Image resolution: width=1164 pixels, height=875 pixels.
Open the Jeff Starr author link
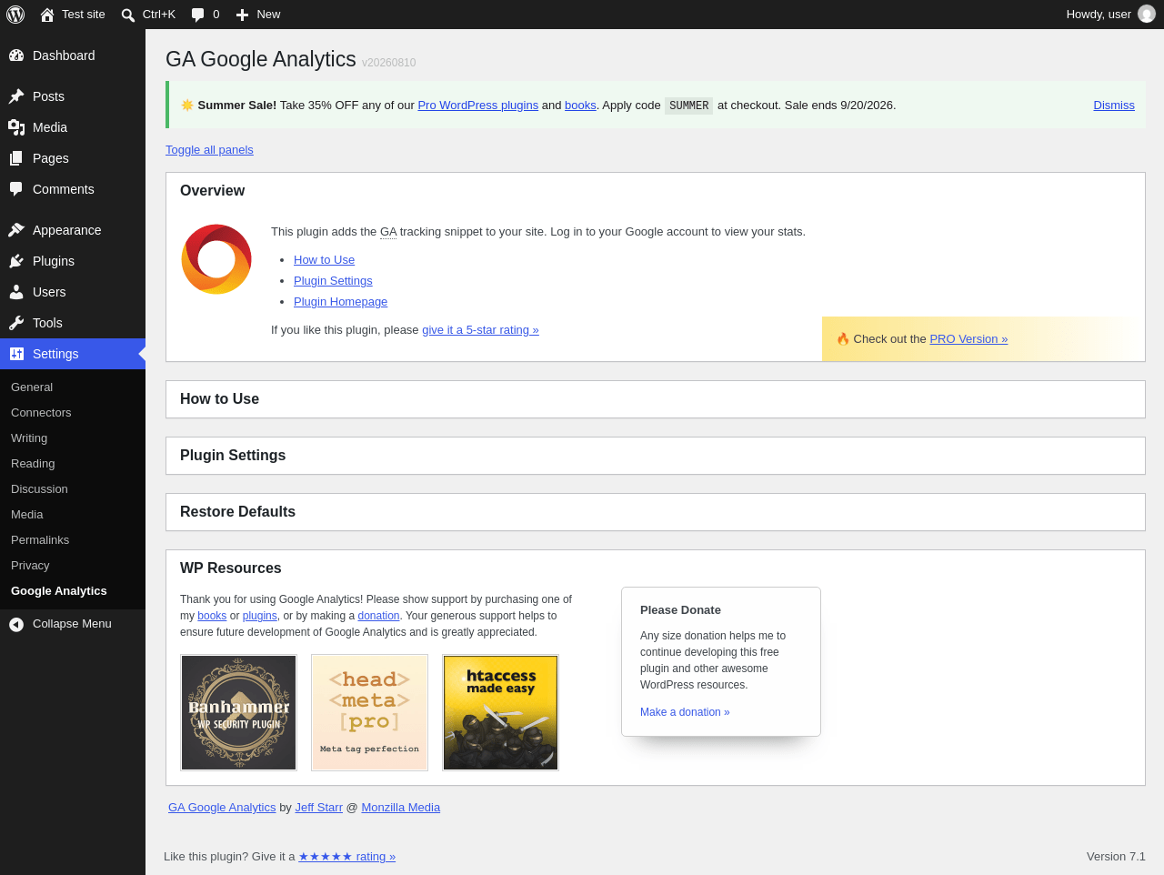coord(318,808)
